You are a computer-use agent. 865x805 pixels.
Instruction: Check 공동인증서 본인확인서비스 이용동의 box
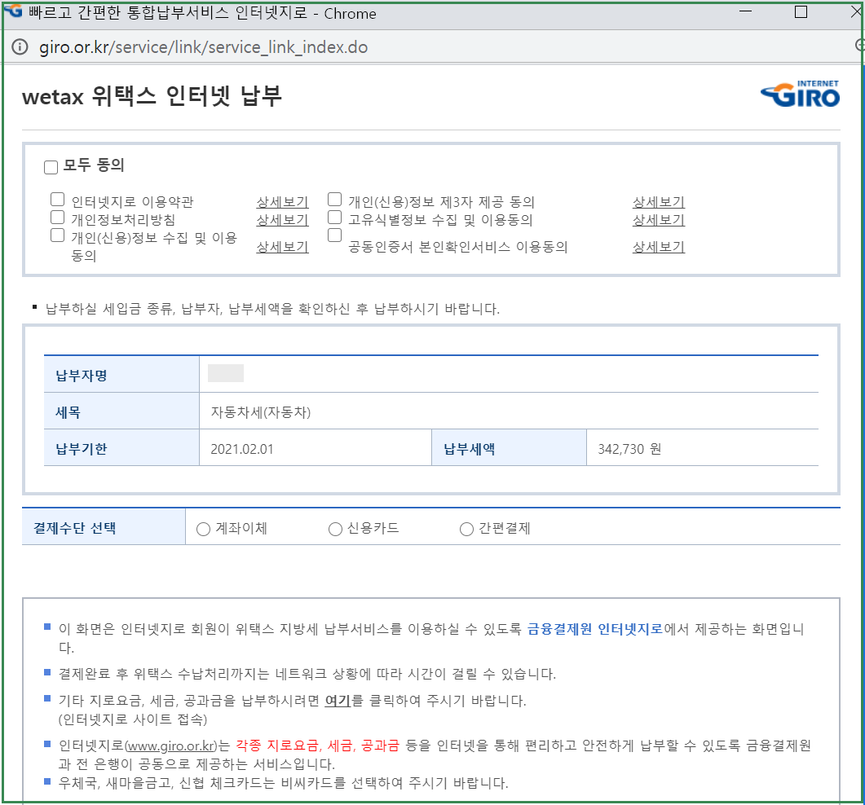coord(334,235)
